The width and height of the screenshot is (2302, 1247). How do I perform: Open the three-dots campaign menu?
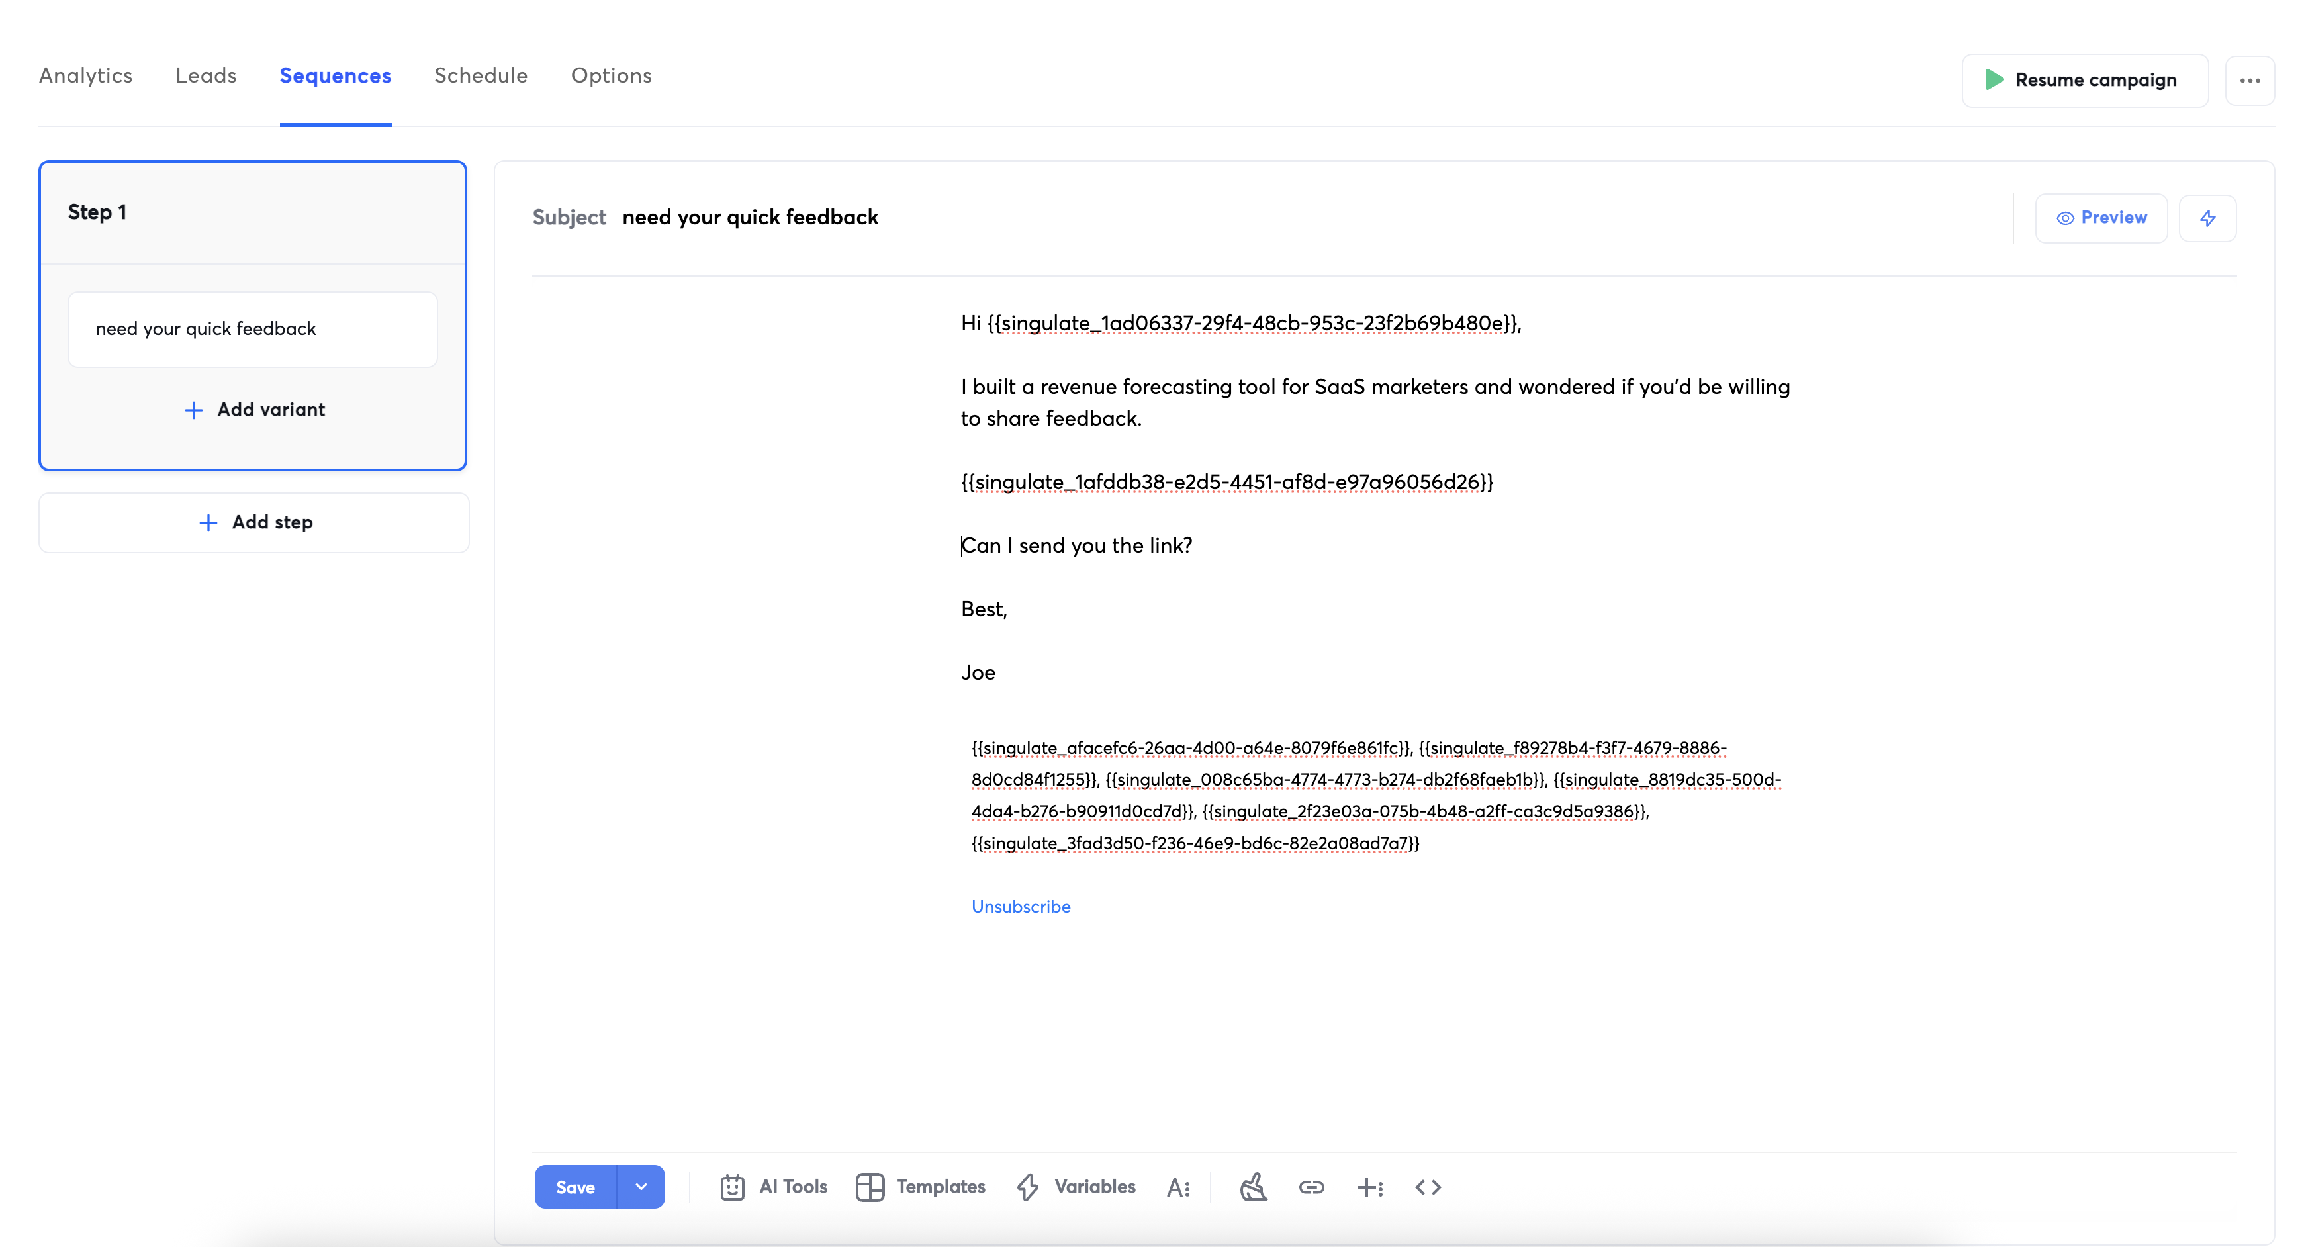click(x=2248, y=81)
